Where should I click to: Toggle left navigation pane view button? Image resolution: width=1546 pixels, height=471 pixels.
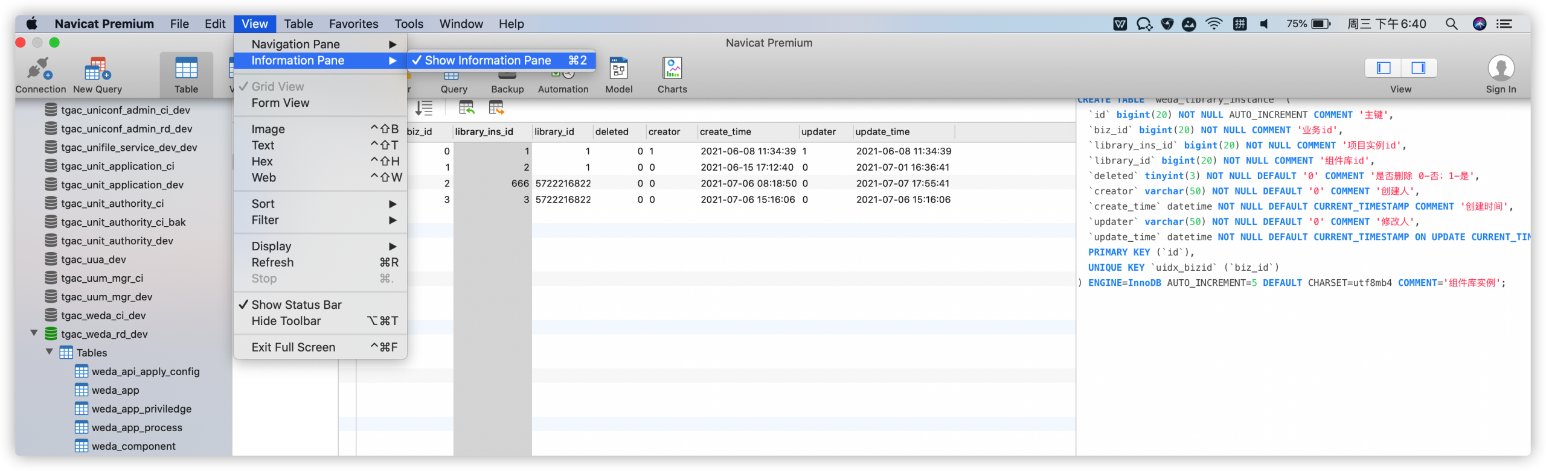pyautogui.click(x=1383, y=68)
